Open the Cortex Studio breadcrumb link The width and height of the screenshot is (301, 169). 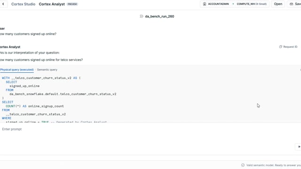(x=23, y=4)
